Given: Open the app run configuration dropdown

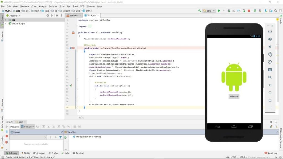Looking at the screenshot, I should click(209, 11).
